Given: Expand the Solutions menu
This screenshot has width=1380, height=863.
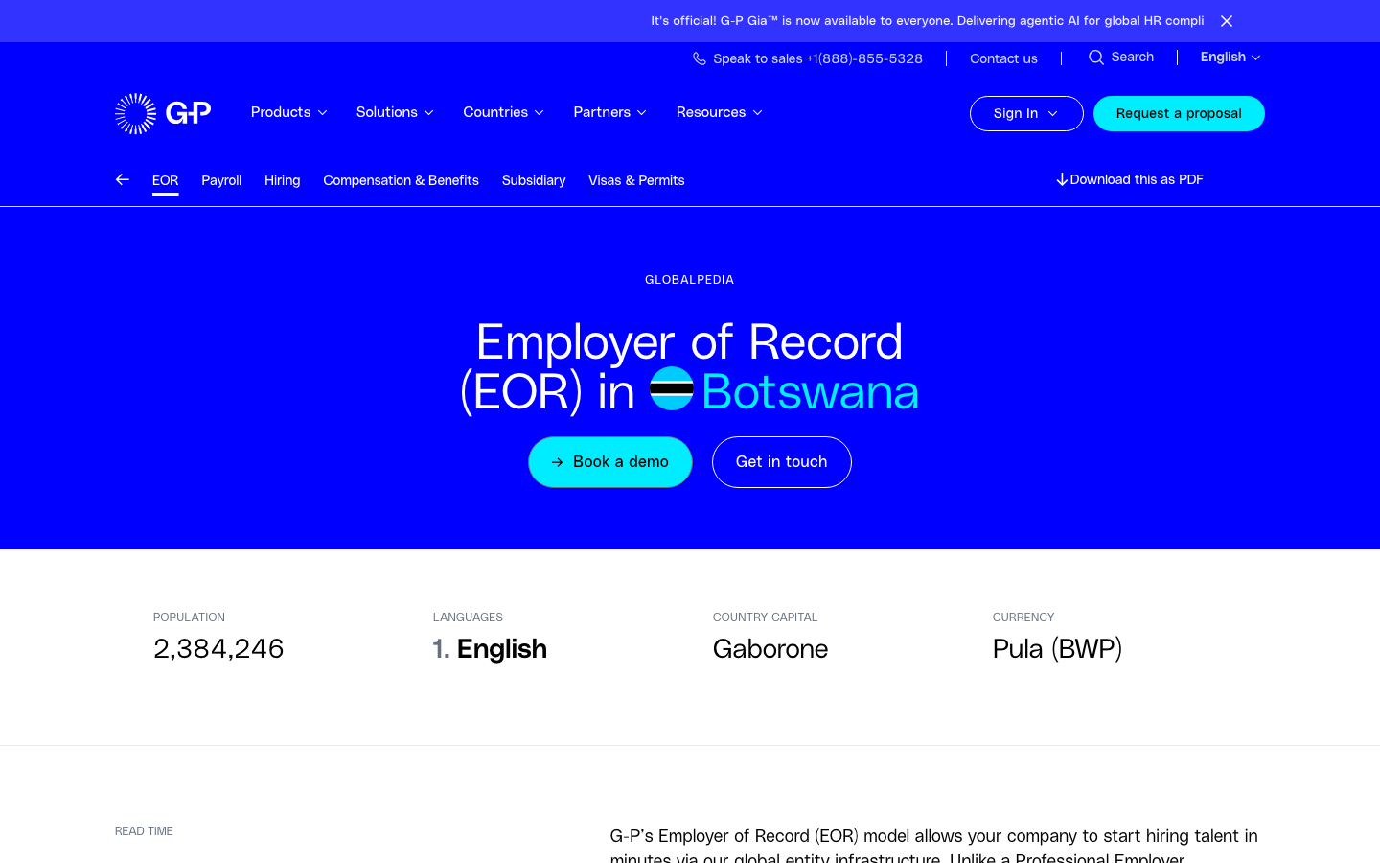Looking at the screenshot, I should (x=395, y=112).
